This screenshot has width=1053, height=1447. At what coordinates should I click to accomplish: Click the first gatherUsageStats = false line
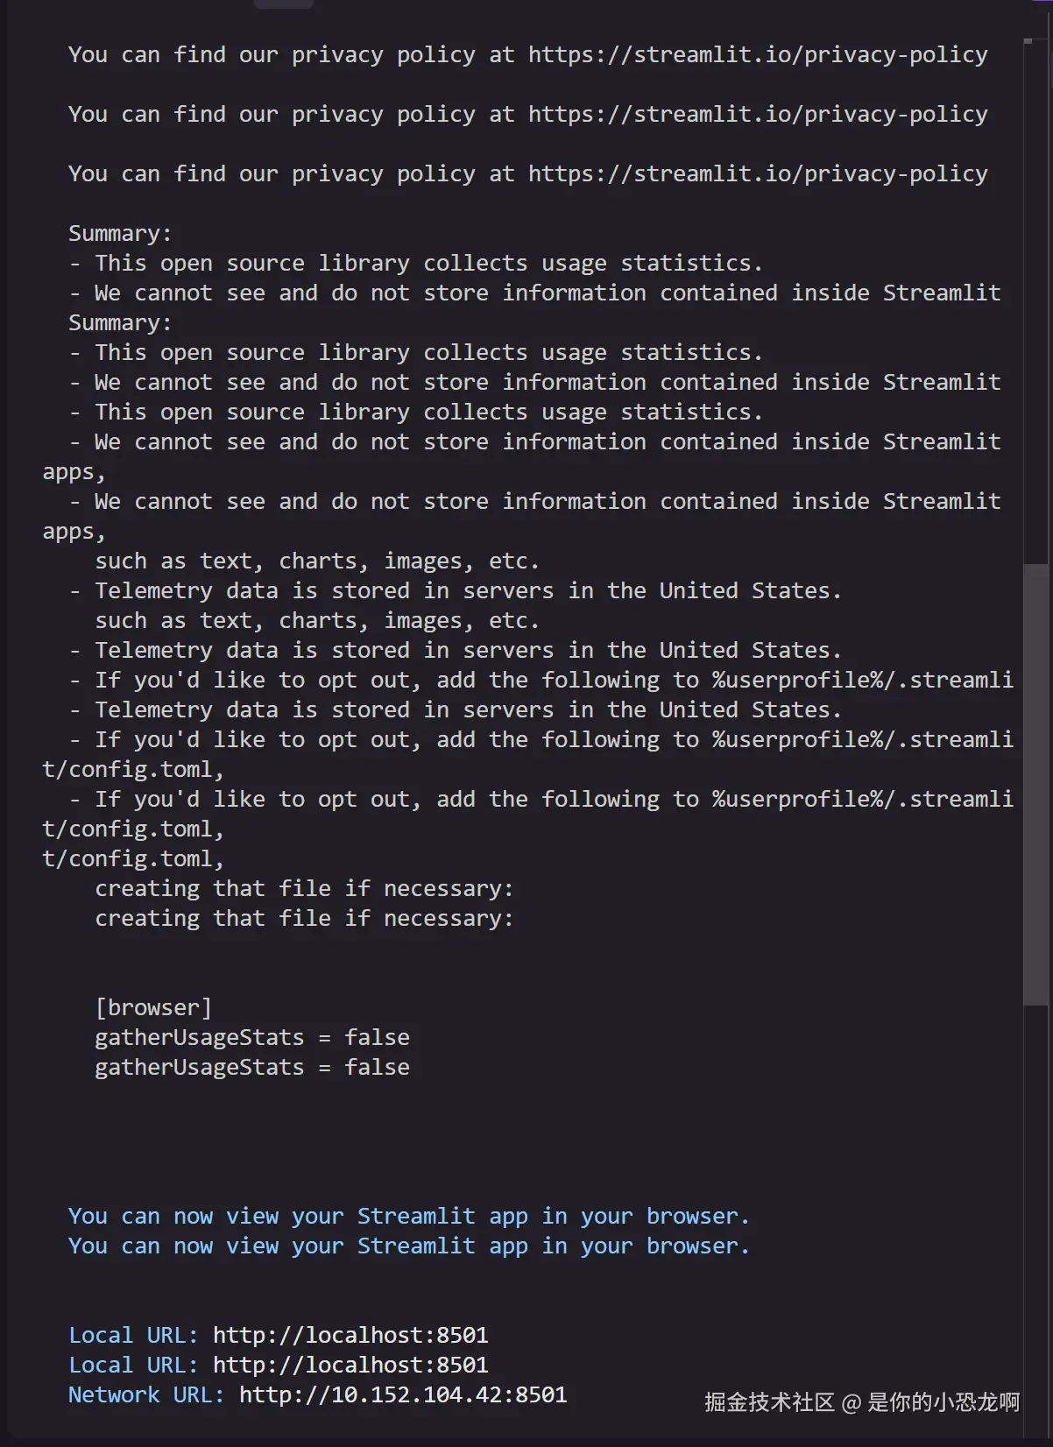click(252, 1037)
